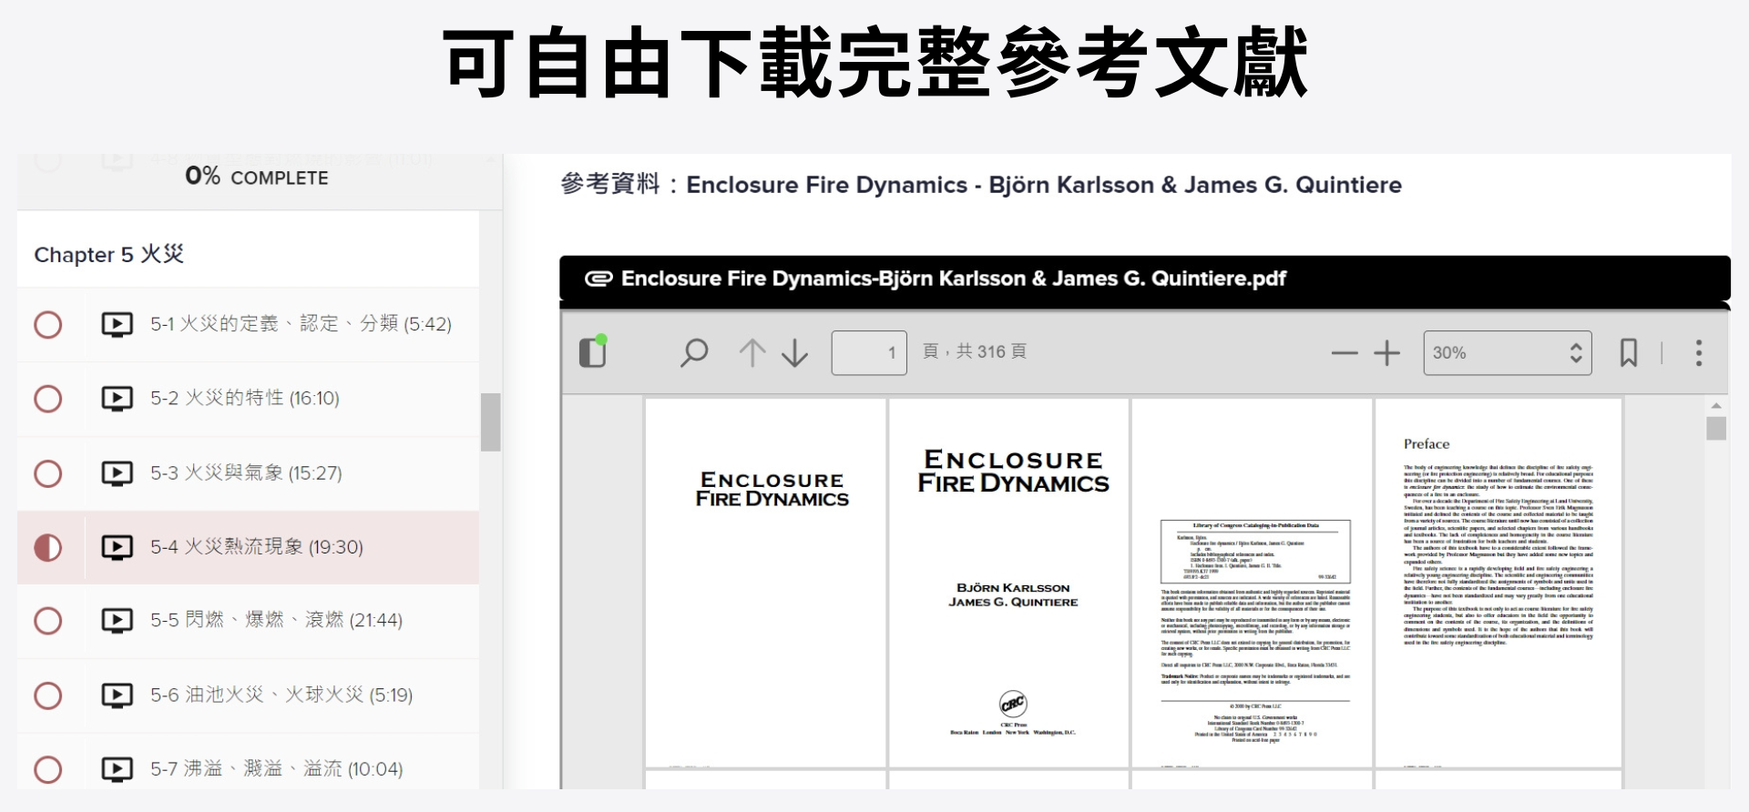Open lesson 5-6 油池火災、火球火災
1749x812 pixels.
tap(281, 695)
